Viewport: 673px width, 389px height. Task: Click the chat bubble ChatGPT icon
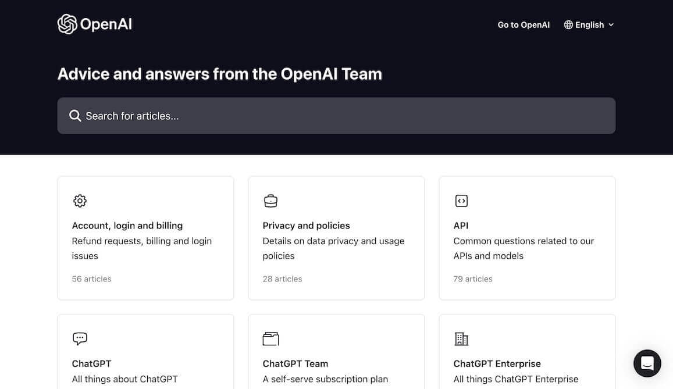(80, 338)
